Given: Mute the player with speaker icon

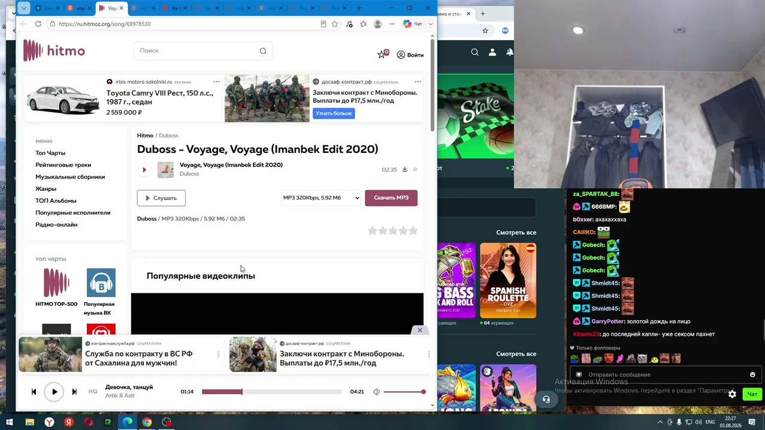Looking at the screenshot, I should tap(377, 392).
